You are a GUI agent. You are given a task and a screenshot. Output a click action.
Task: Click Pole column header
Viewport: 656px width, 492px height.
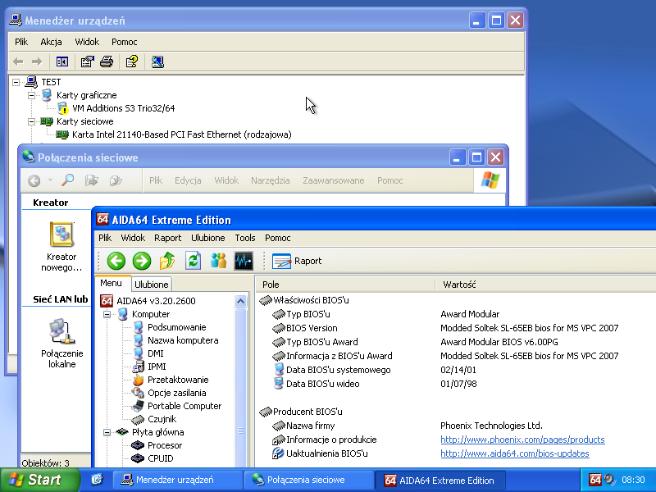pos(345,285)
